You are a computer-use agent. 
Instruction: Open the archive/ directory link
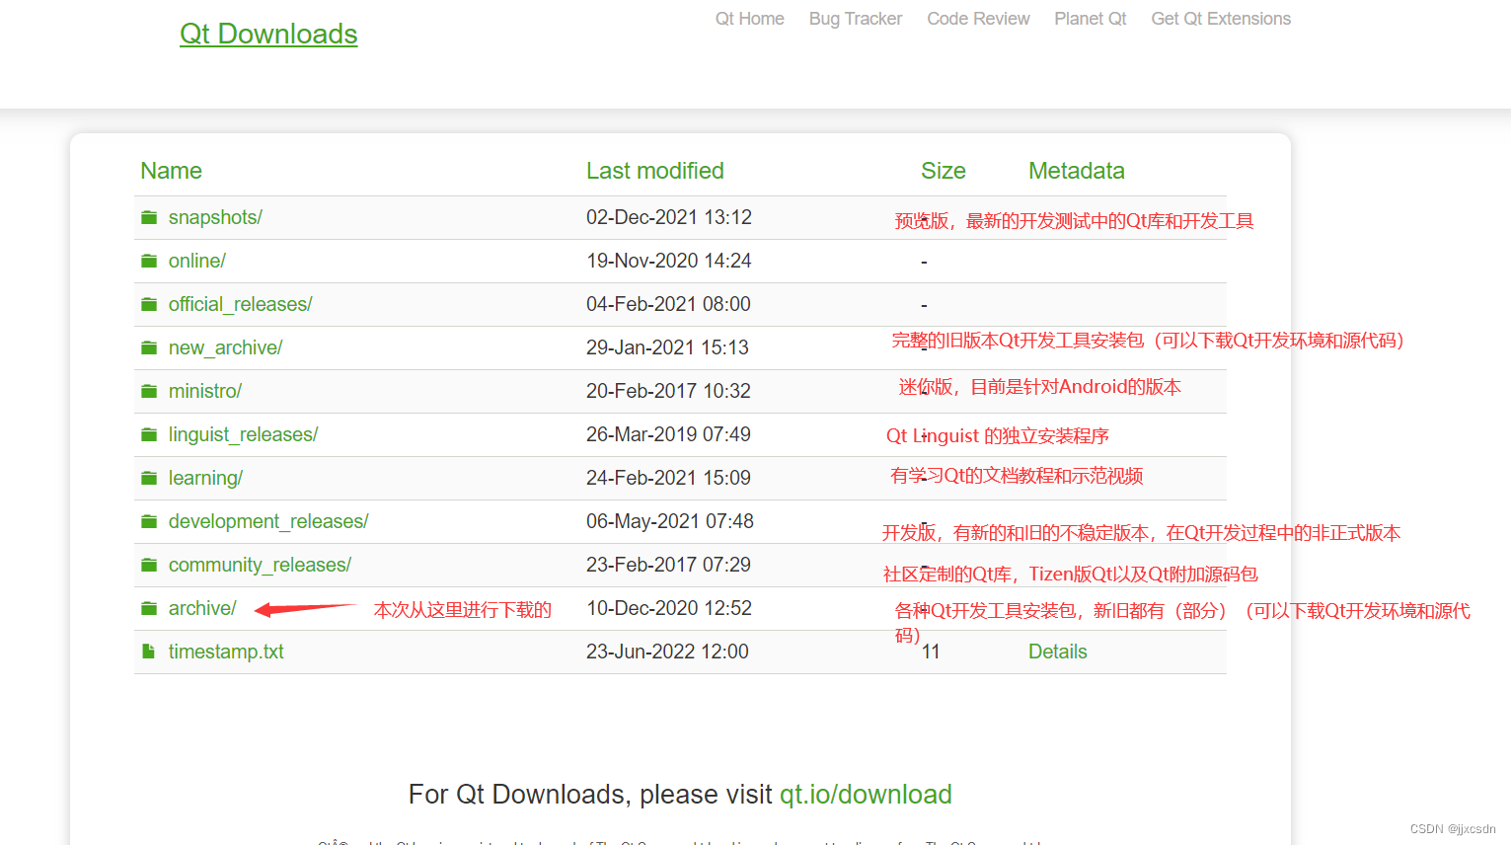click(x=202, y=608)
